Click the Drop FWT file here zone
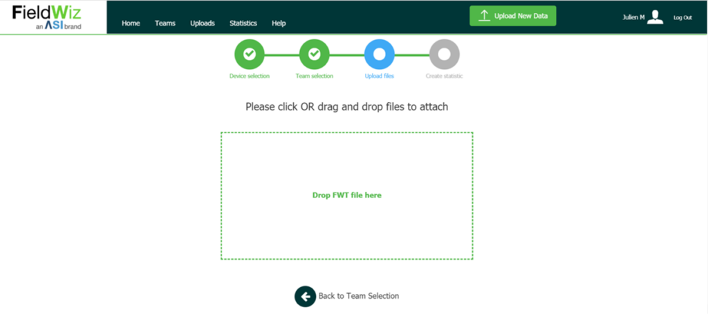The height and width of the screenshot is (314, 708). tap(347, 195)
